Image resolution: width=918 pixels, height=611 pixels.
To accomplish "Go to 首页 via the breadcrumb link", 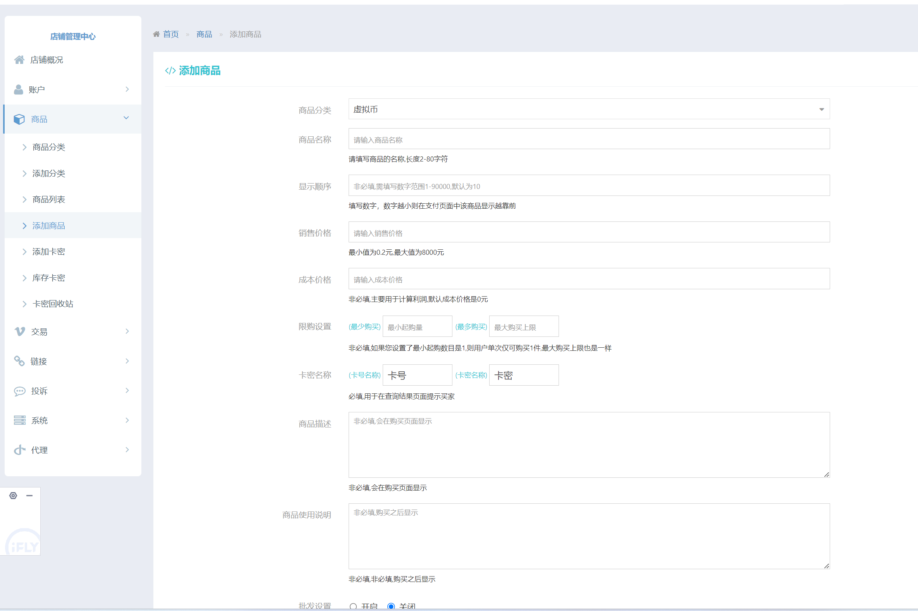I will [x=171, y=34].
